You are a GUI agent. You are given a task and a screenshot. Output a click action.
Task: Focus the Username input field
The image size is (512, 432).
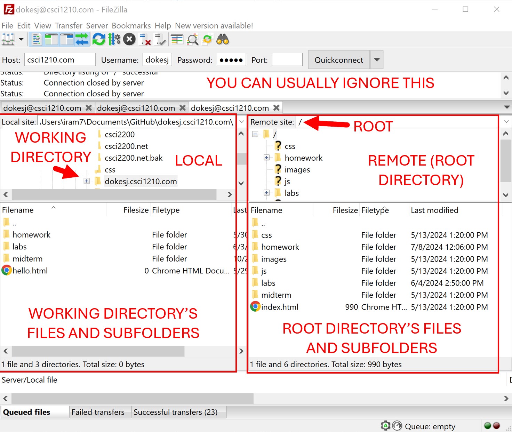tap(157, 60)
